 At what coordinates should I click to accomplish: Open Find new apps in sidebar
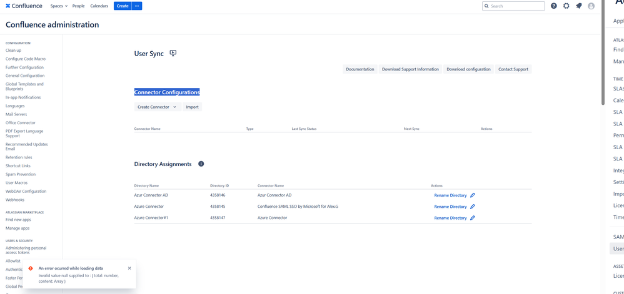point(18,220)
